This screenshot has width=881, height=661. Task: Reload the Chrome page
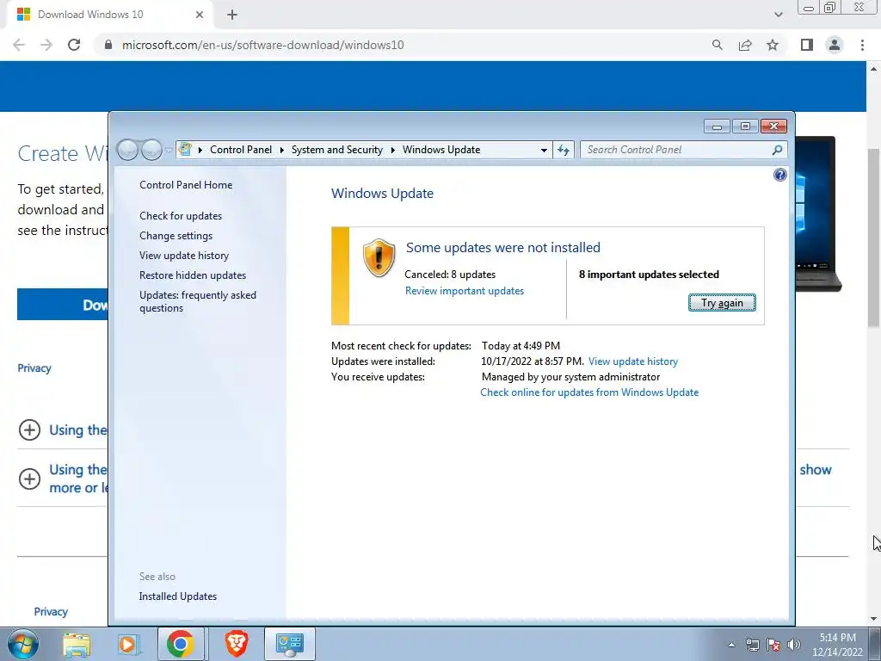[74, 45]
